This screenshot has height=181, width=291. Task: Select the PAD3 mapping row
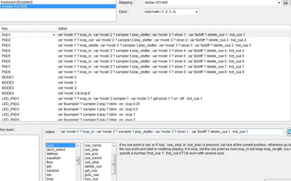pyautogui.click(x=6, y=45)
